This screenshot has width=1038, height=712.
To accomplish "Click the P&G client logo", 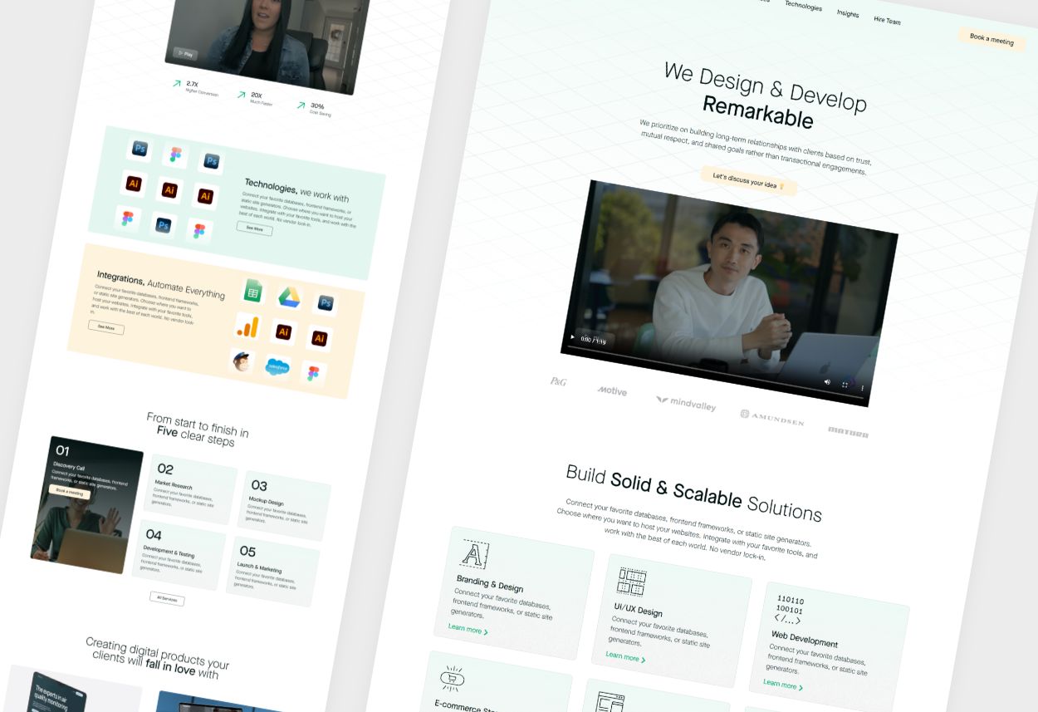I will click(x=558, y=381).
